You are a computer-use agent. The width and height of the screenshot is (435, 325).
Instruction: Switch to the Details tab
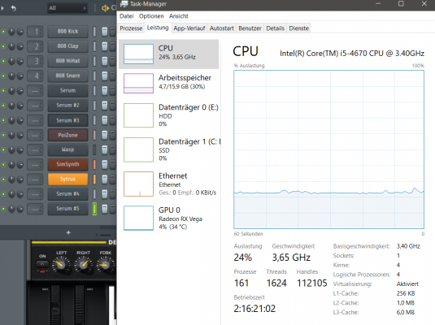coord(275,28)
